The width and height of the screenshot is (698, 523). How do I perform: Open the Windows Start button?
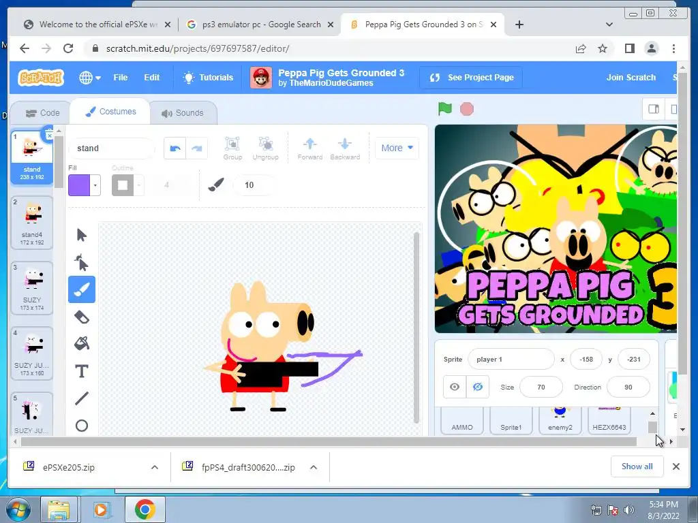click(18, 509)
